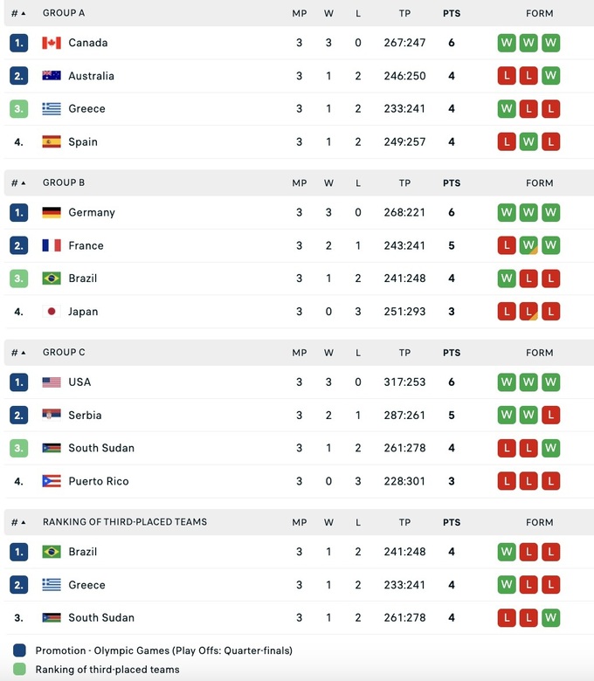The width and height of the screenshot is (594, 681).
Task: Click the Germany flag icon
Action: click(x=52, y=212)
